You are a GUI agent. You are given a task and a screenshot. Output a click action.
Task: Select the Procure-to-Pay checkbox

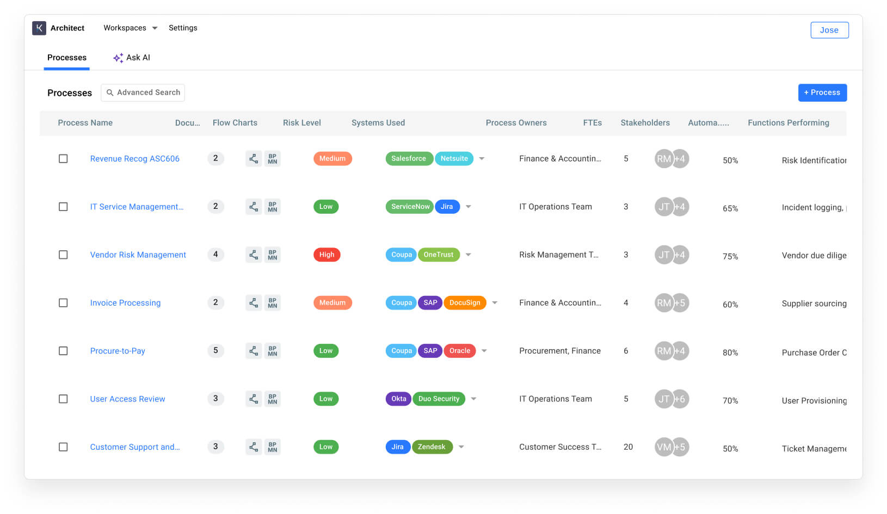click(x=63, y=351)
